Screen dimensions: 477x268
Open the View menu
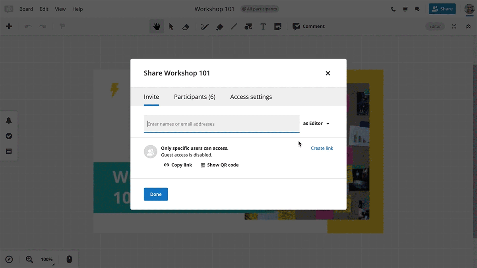coord(60,9)
